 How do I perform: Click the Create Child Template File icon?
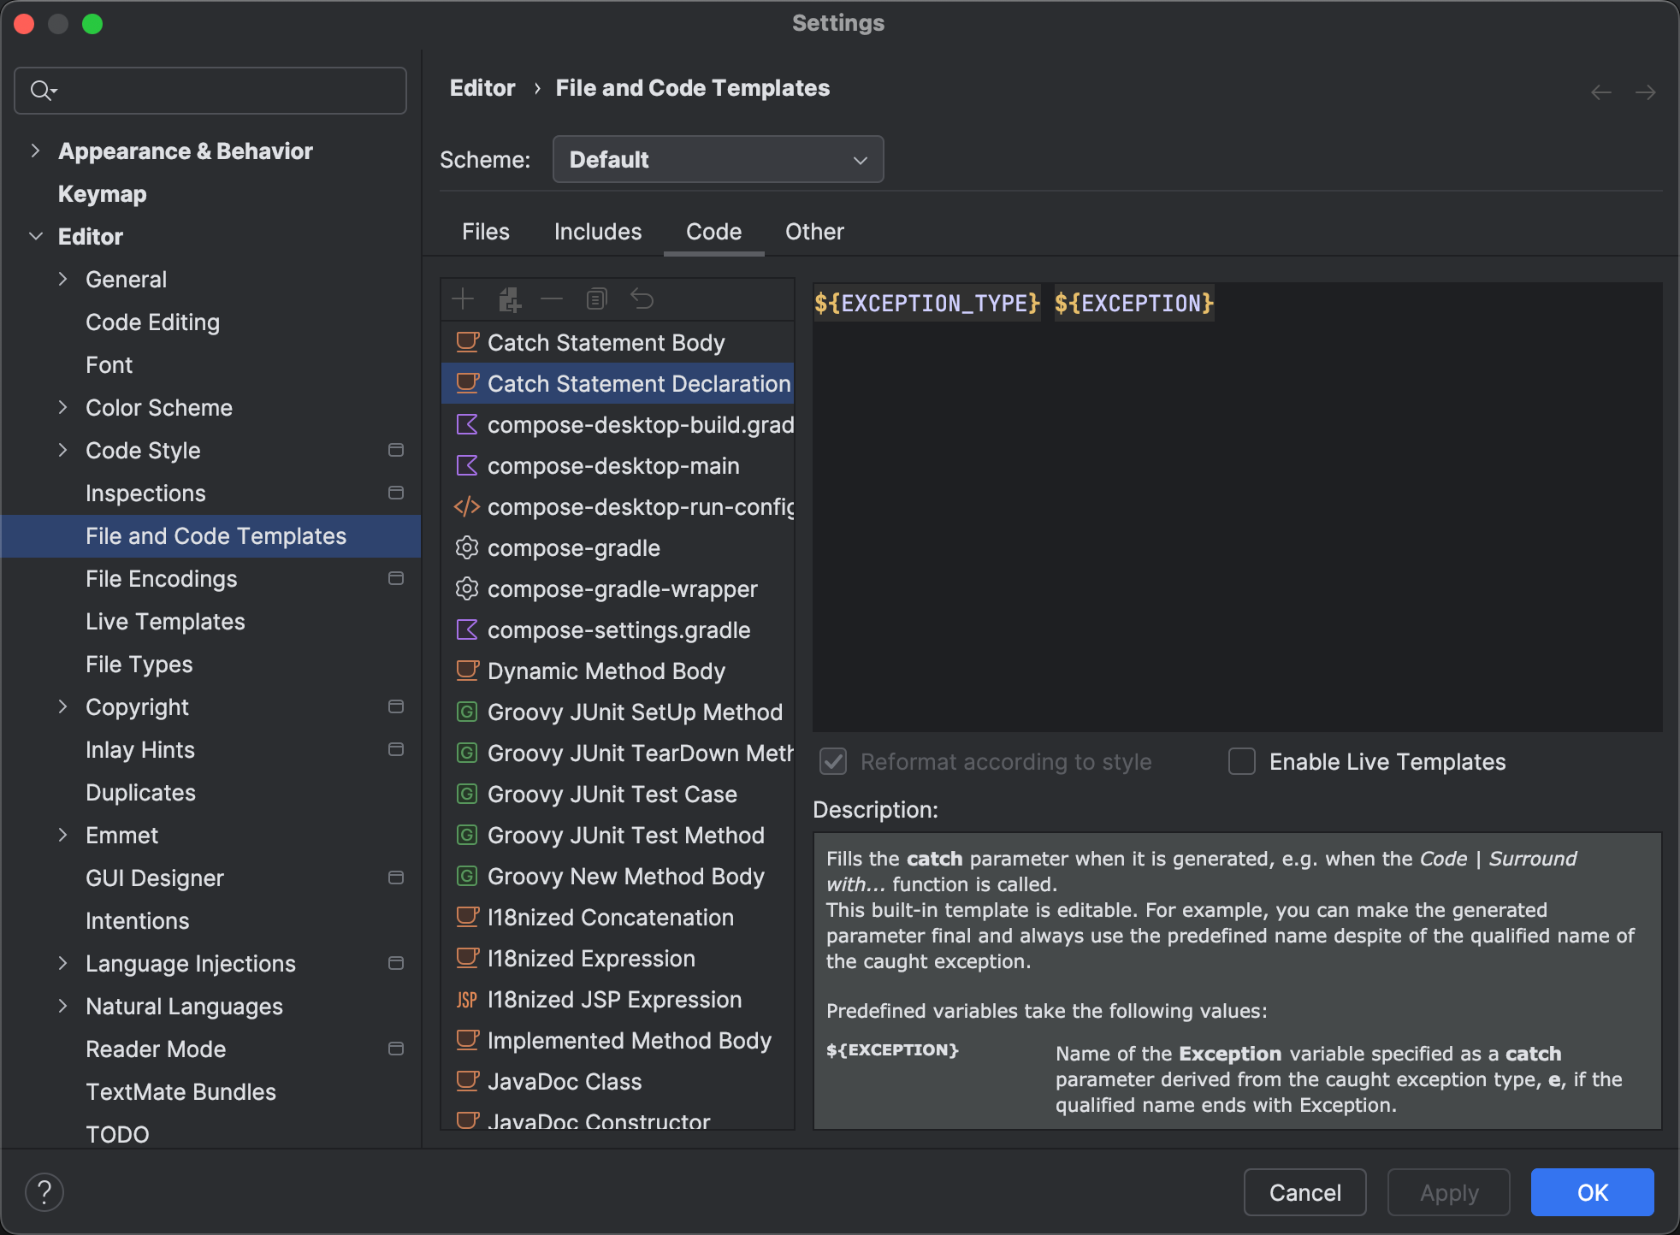tap(509, 299)
